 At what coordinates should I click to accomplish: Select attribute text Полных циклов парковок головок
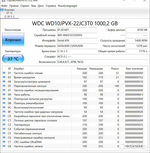click(x=35, y=120)
